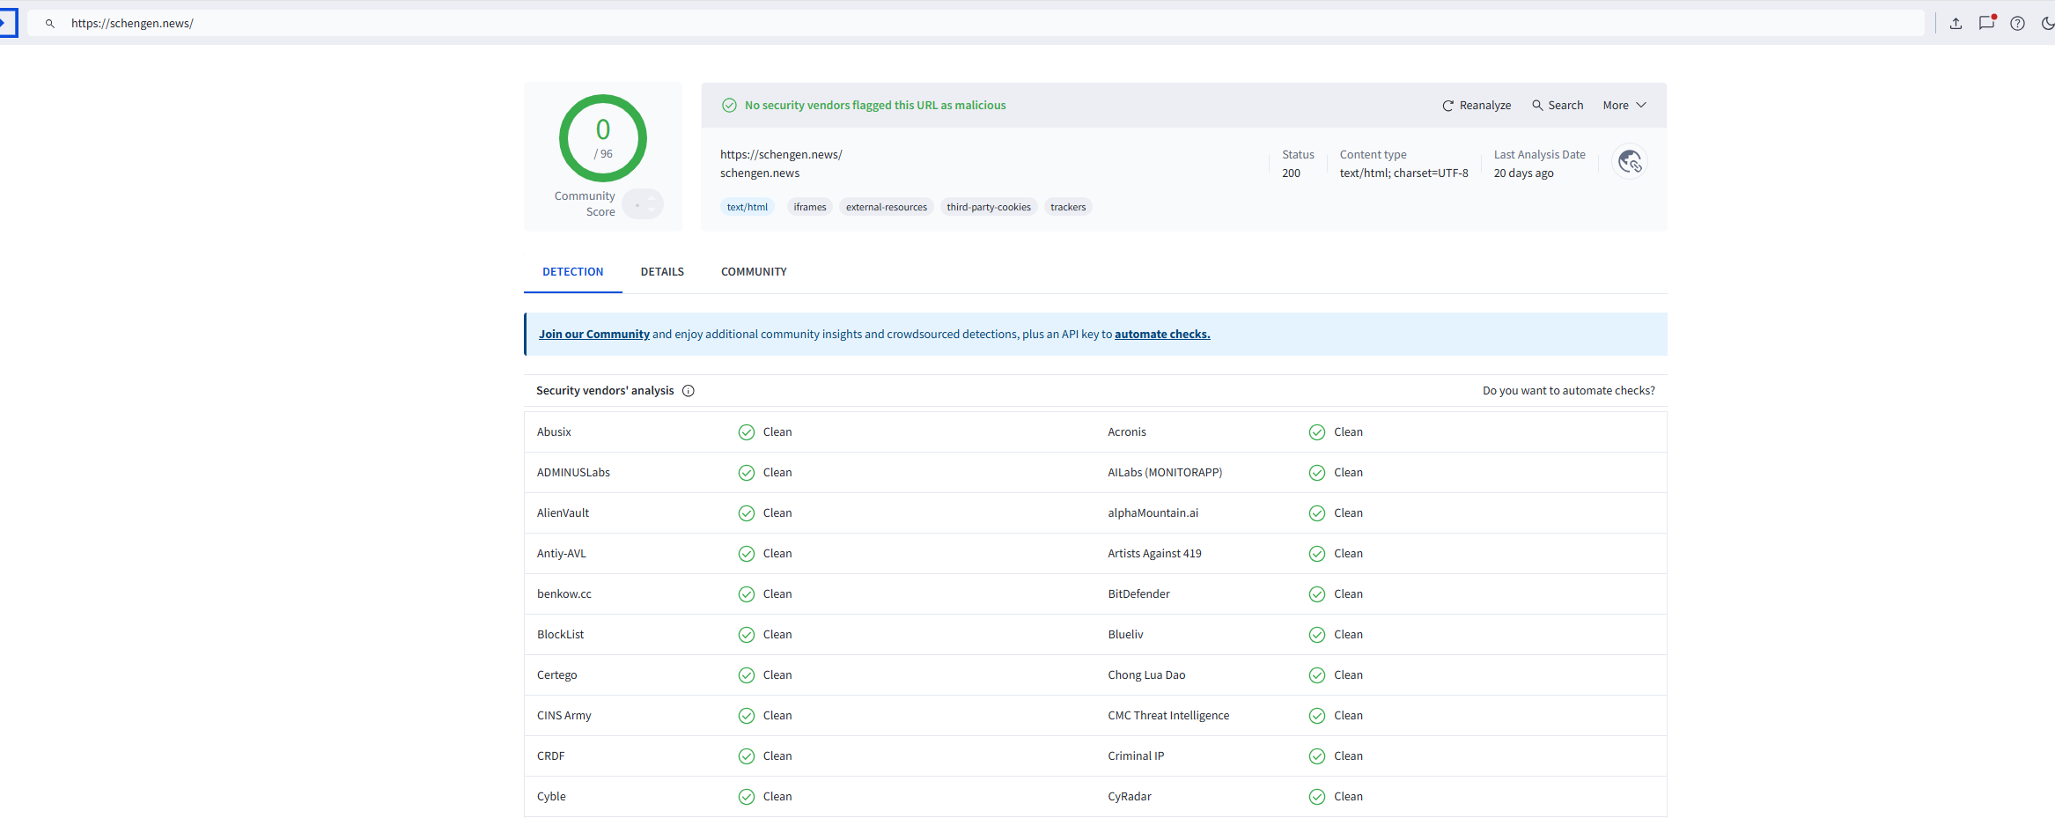Switch to the DETECTION tab

point(573,272)
